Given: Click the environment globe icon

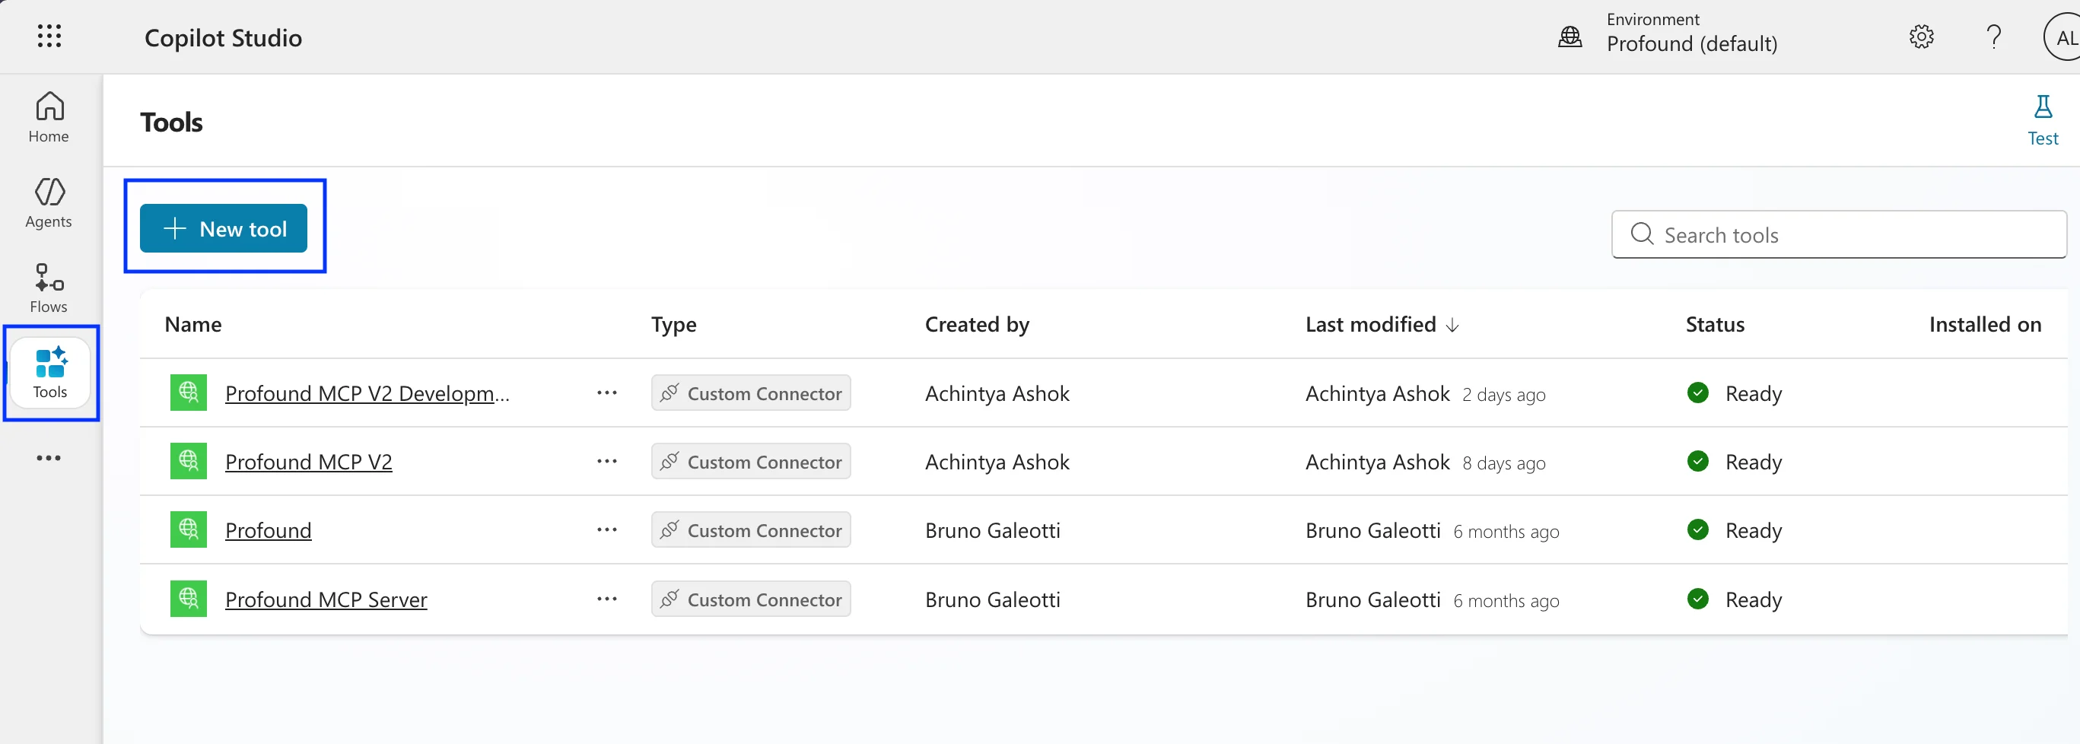Looking at the screenshot, I should [x=1570, y=37].
